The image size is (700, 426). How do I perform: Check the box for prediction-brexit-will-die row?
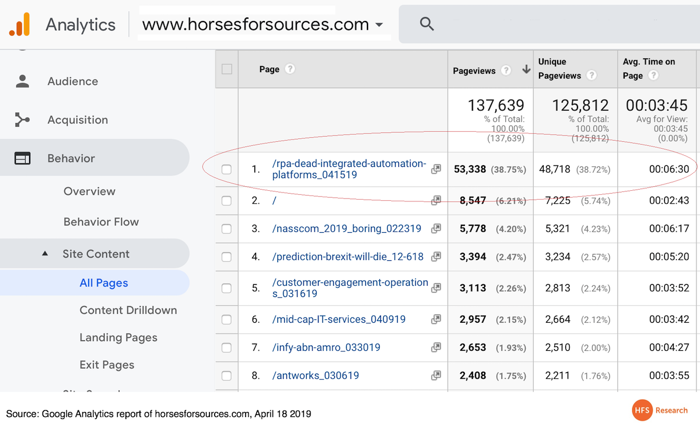(227, 257)
